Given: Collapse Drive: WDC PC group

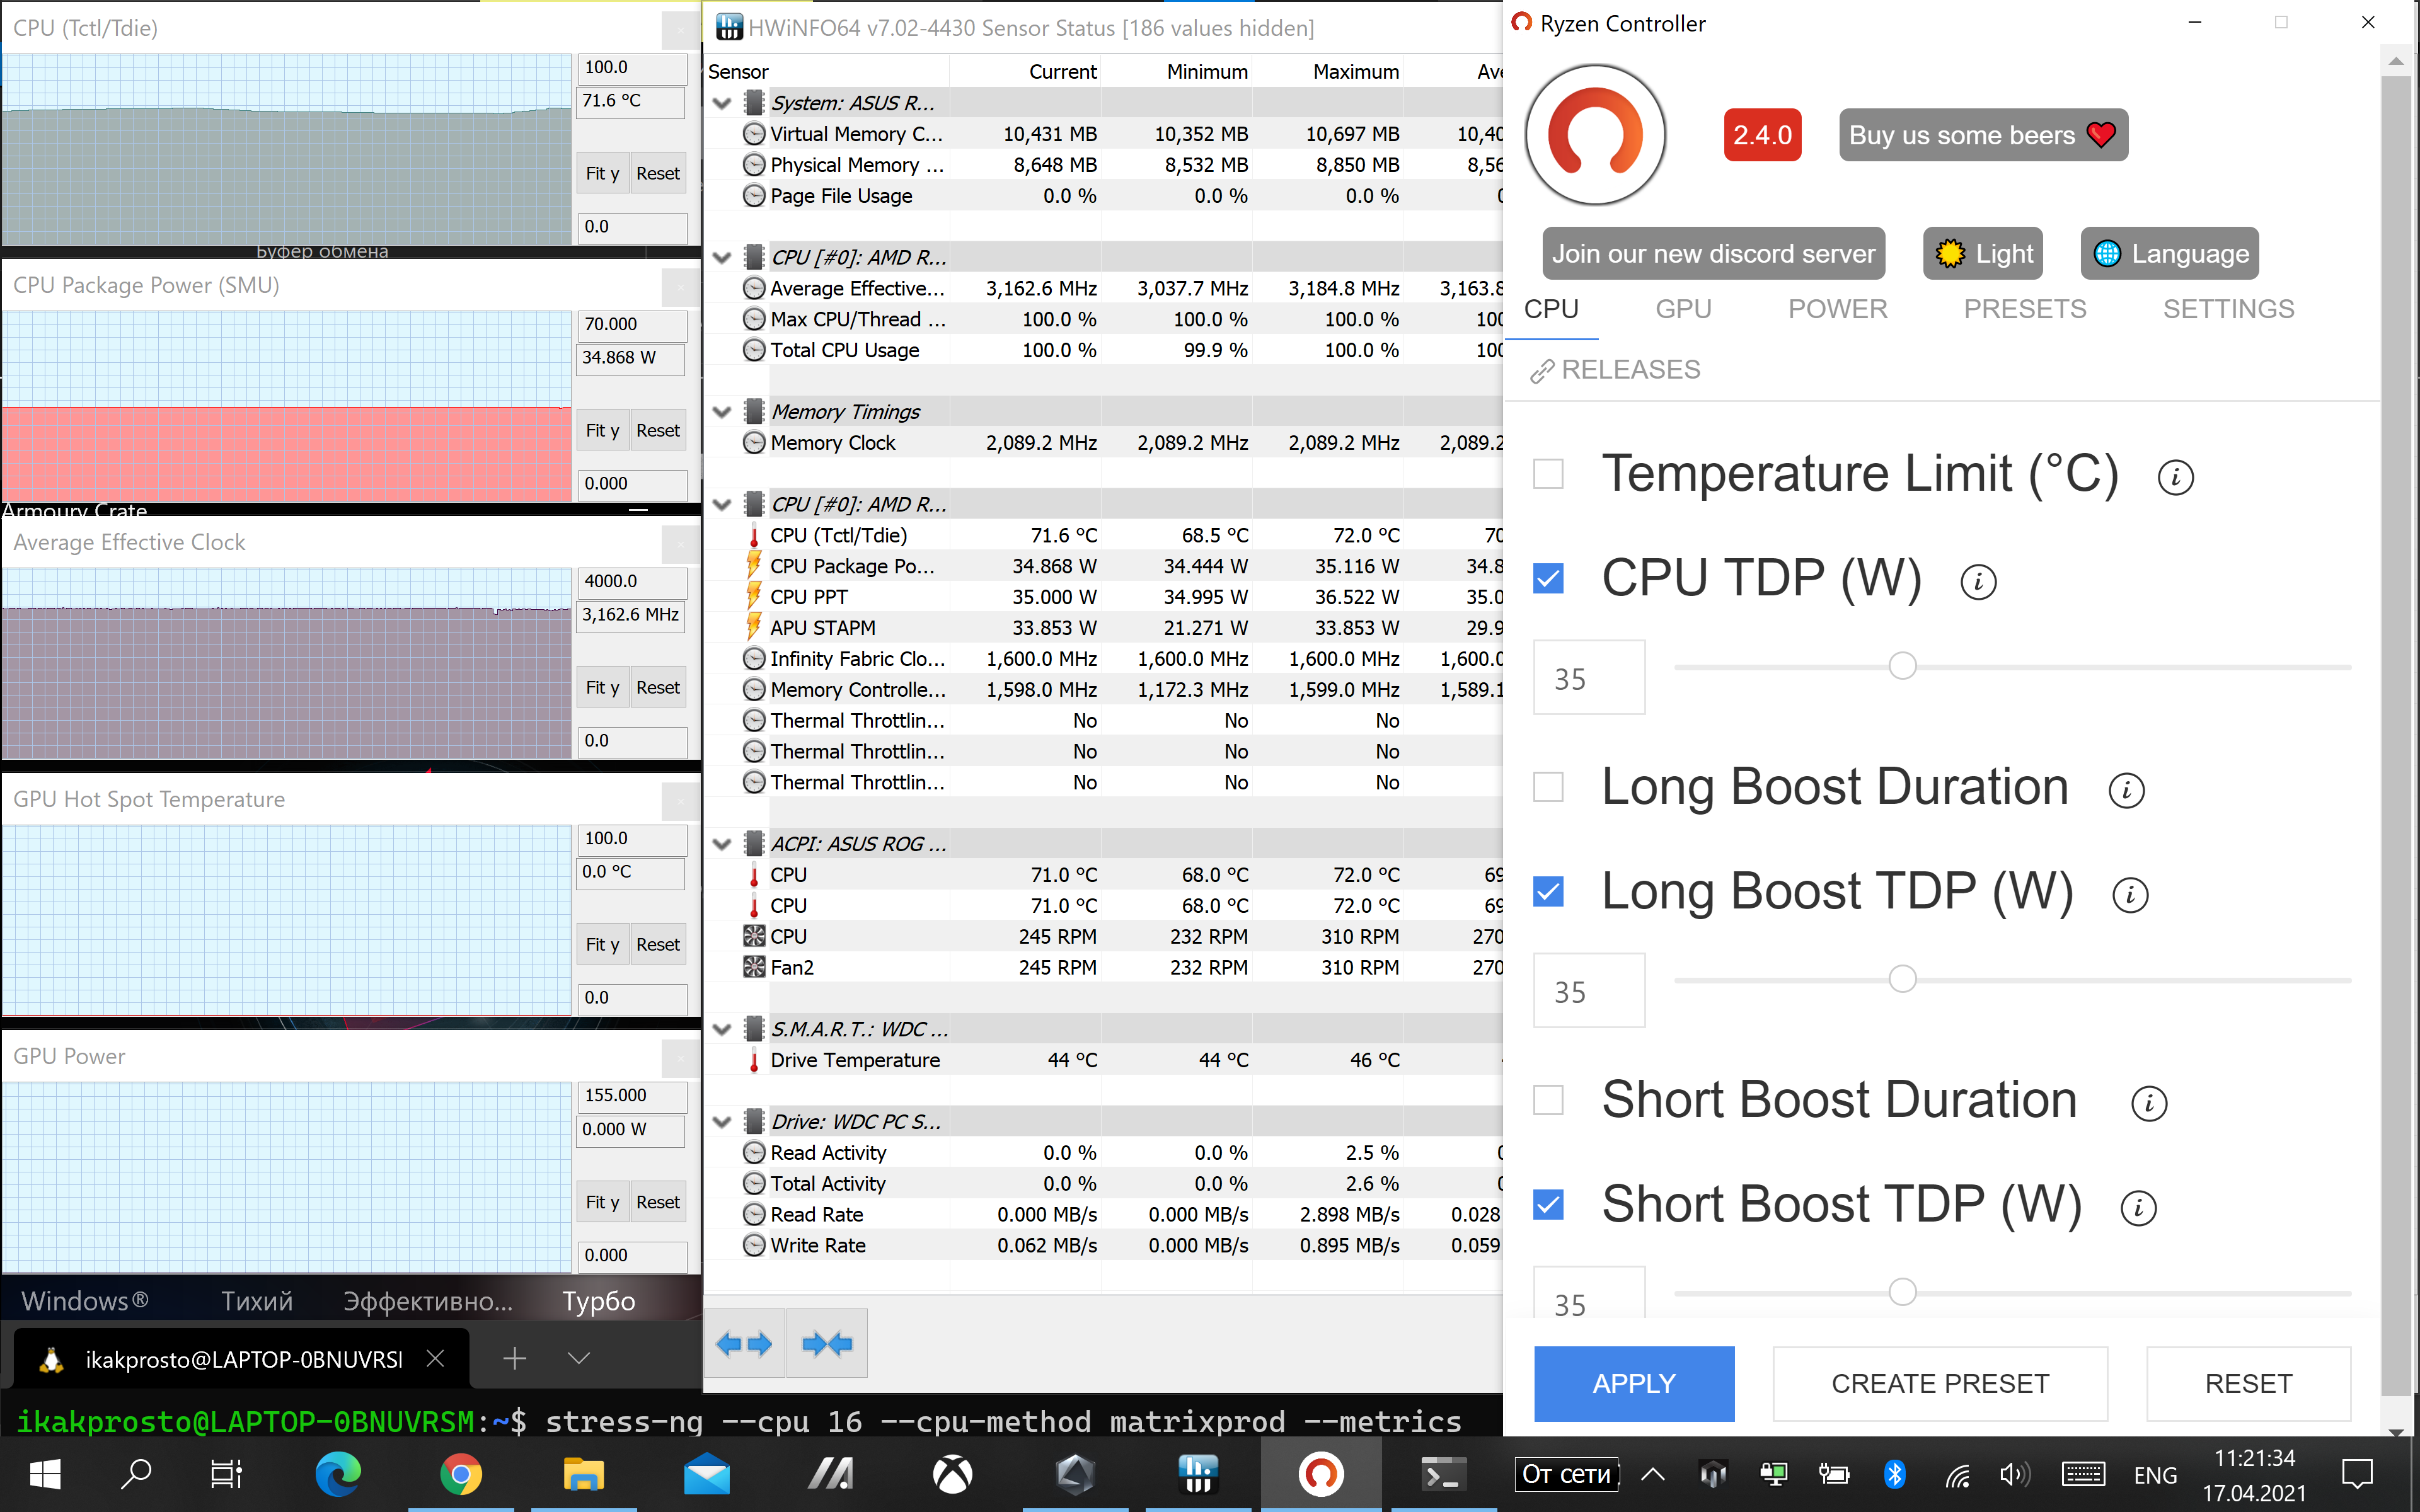Looking at the screenshot, I should 722,1122.
